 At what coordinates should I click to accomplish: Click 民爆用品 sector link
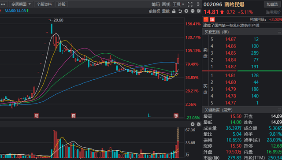point(258,19)
